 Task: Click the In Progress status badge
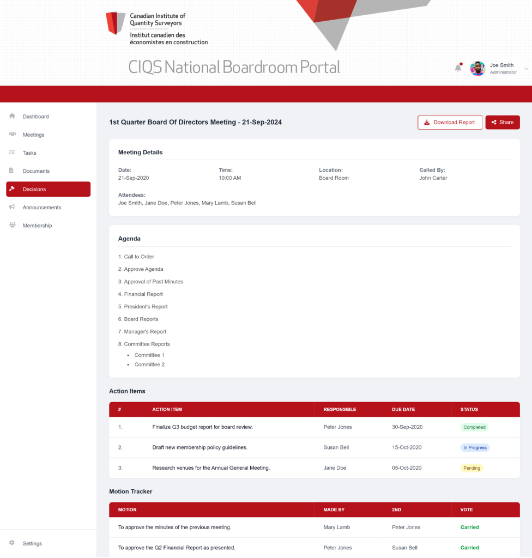[x=475, y=448]
